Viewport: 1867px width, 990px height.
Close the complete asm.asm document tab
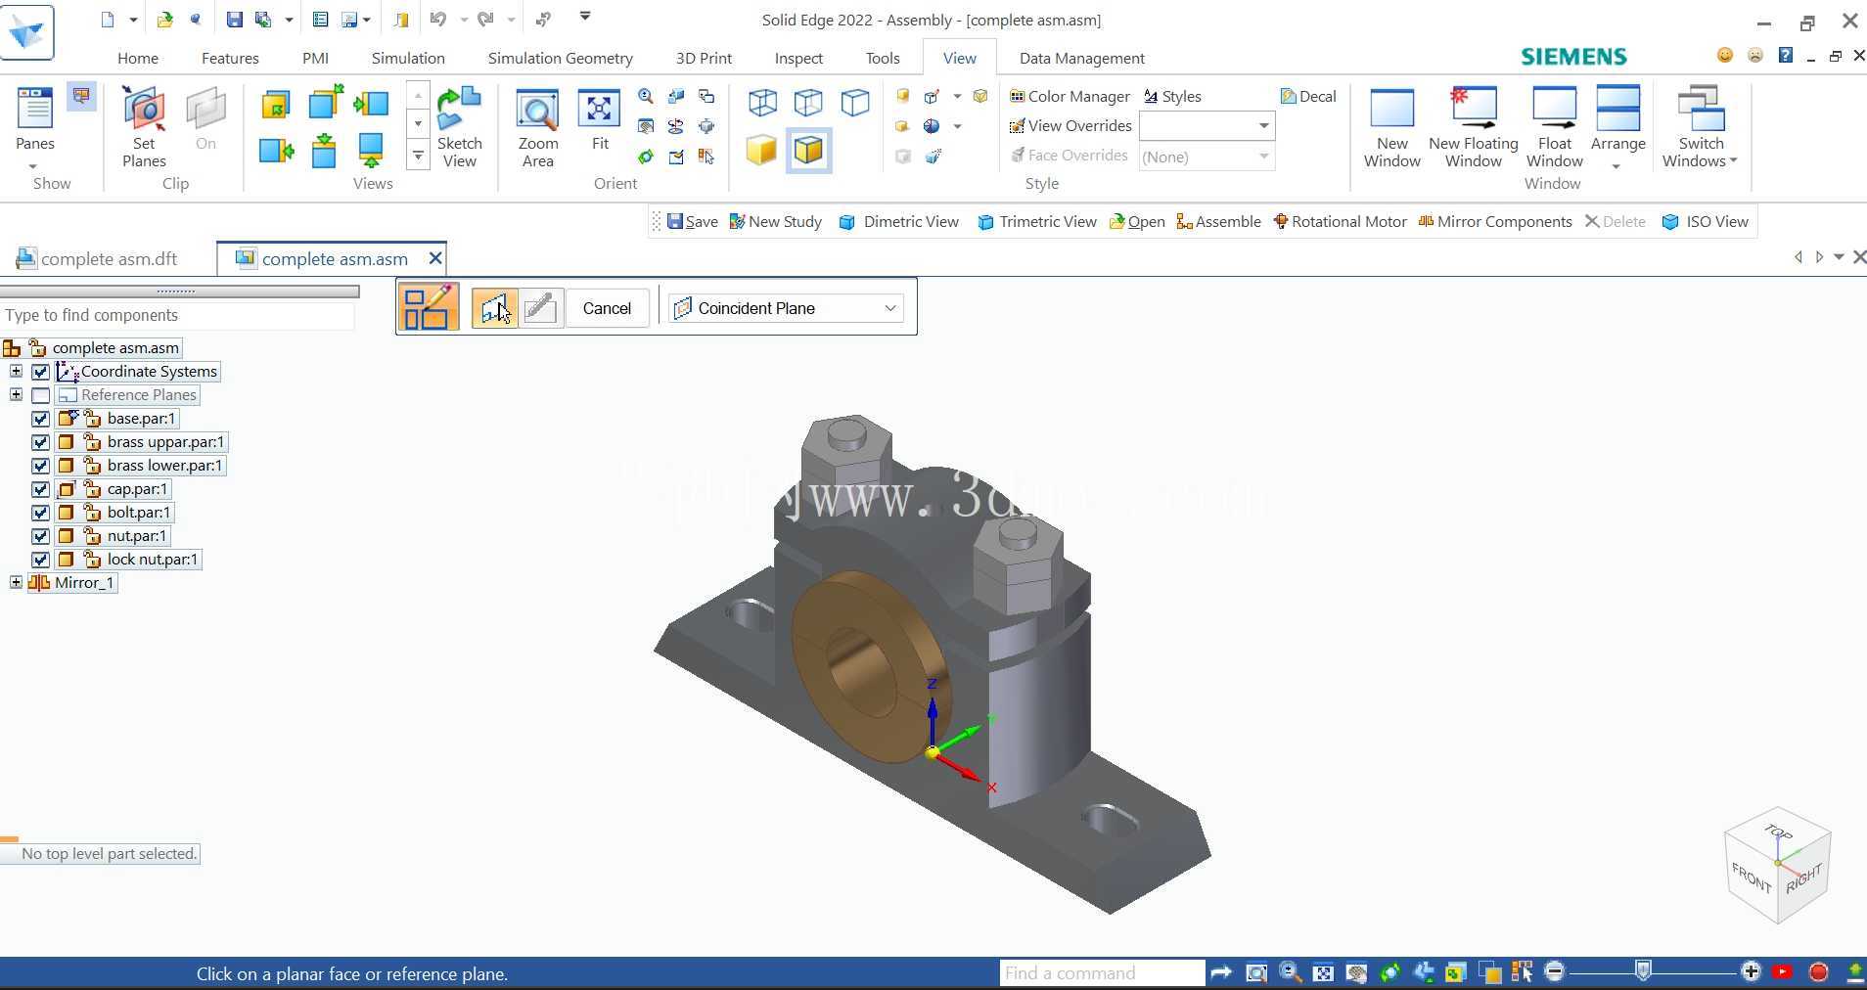tap(435, 258)
